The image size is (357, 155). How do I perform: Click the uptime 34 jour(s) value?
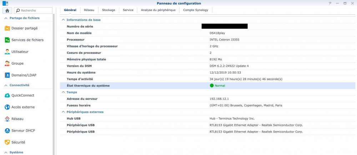click(x=246, y=79)
